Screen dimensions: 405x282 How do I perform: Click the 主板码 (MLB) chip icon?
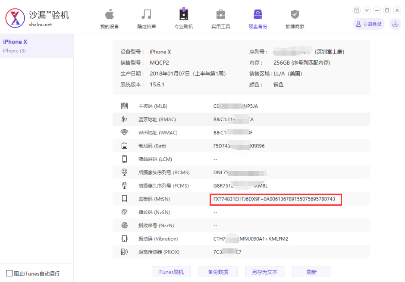point(125,106)
